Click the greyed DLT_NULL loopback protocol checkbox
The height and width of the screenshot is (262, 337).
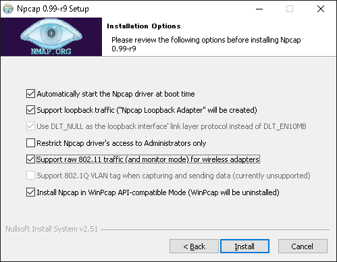click(x=30, y=126)
